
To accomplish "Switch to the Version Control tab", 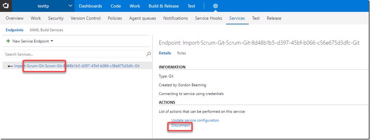I will 86,18.
